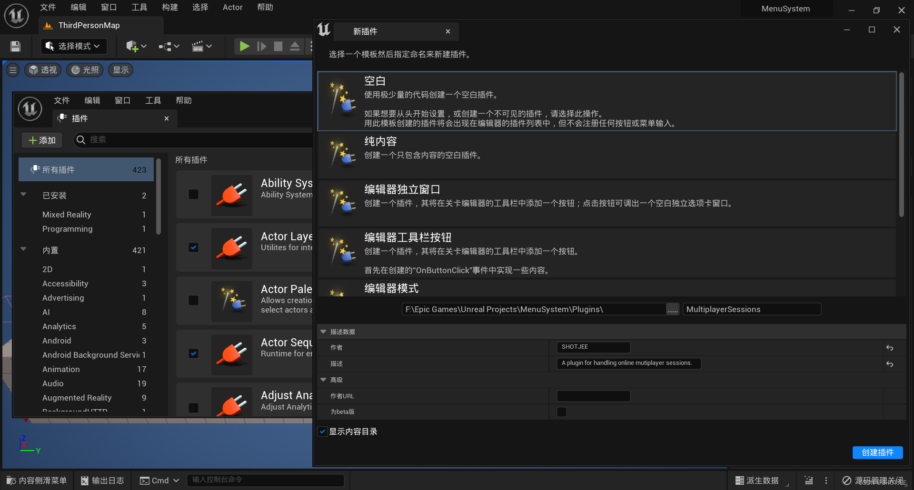
Task: Open the 输出日志 output log
Action: (x=102, y=480)
